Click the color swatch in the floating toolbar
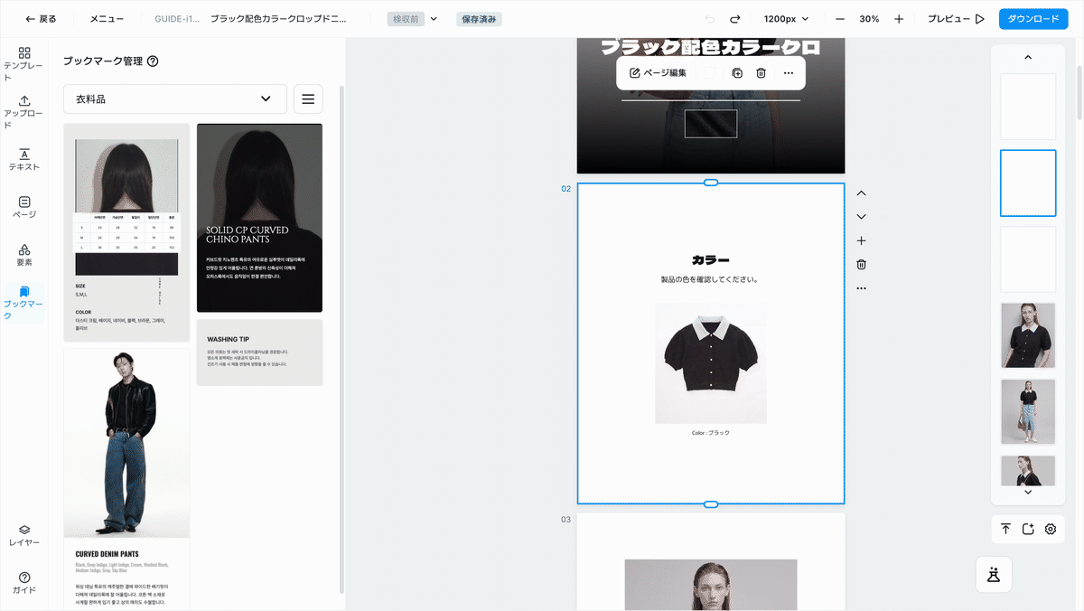Screen dimensions: 1084x611 [710, 73]
